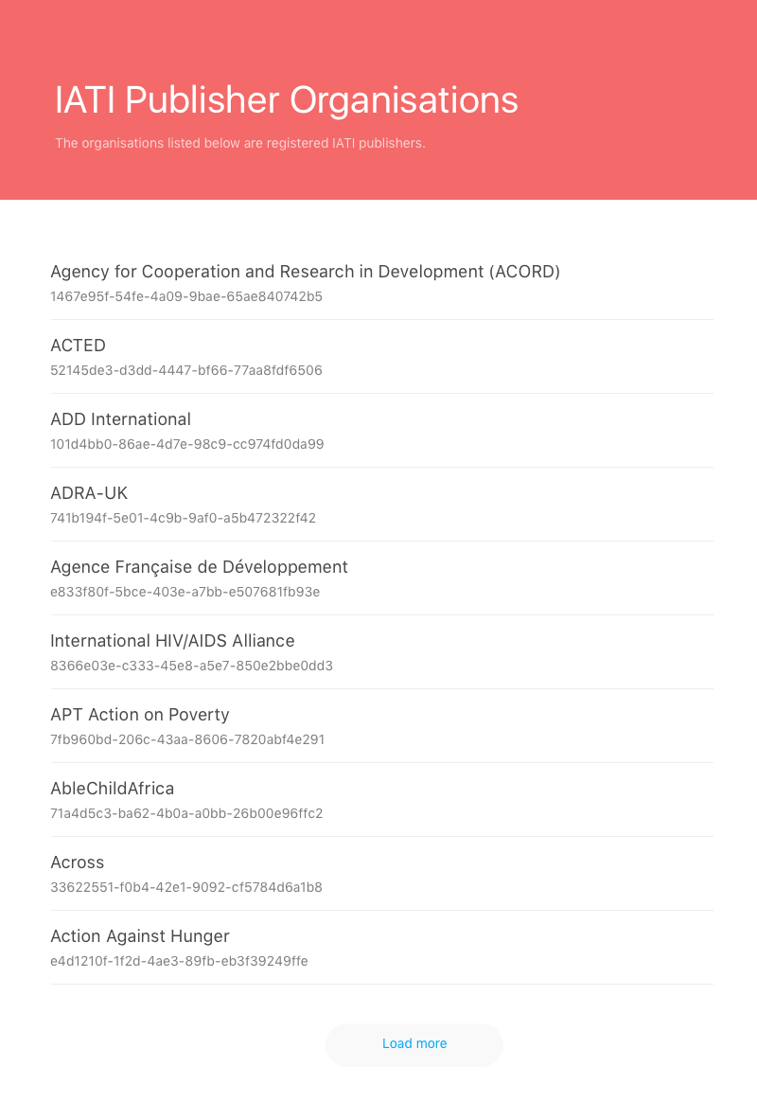Click the ADRA-UK identifier starting 741b194f
The image size is (757, 1120).
click(183, 518)
